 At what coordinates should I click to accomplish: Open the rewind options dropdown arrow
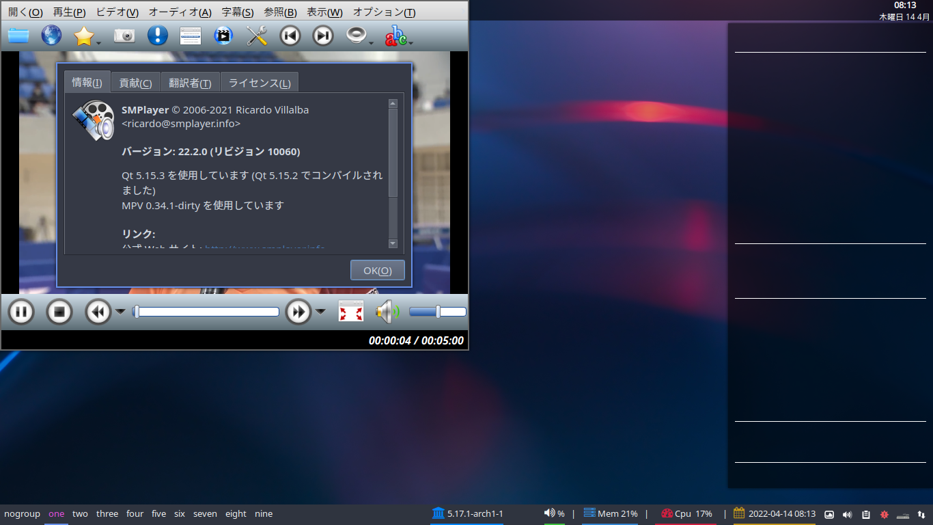click(120, 312)
